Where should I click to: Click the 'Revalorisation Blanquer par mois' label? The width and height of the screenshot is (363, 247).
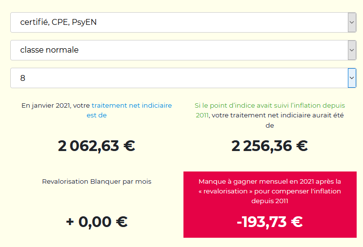97,181
